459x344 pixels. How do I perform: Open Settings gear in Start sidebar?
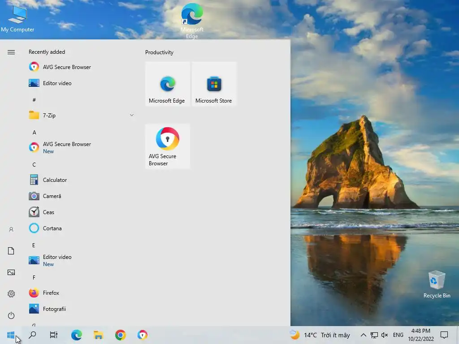(x=11, y=294)
